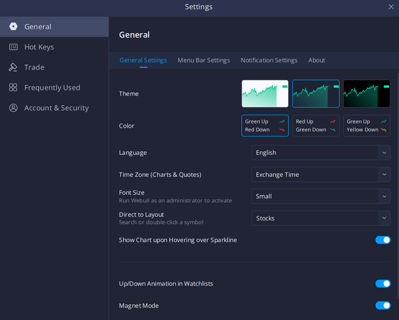Viewport: 399px width, 320px height.
Task: Click the Language dropdown chevron arrow
Action: (384, 153)
